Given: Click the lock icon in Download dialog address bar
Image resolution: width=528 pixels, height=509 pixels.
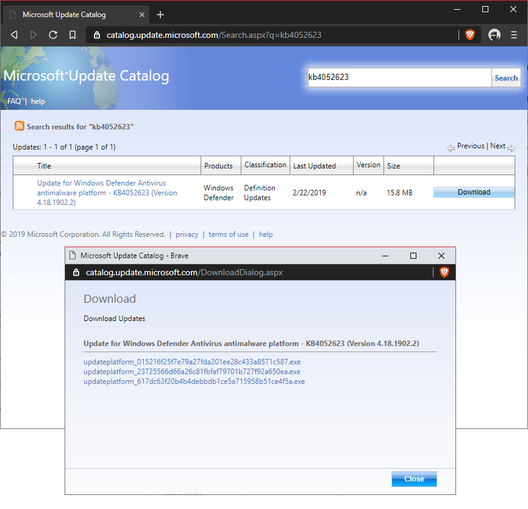Looking at the screenshot, I should coord(76,272).
